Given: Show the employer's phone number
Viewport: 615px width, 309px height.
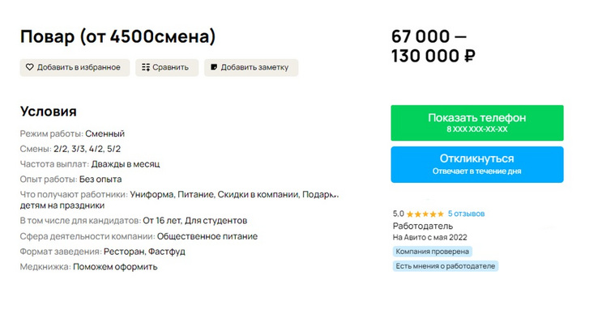Looking at the screenshot, I should click(477, 123).
